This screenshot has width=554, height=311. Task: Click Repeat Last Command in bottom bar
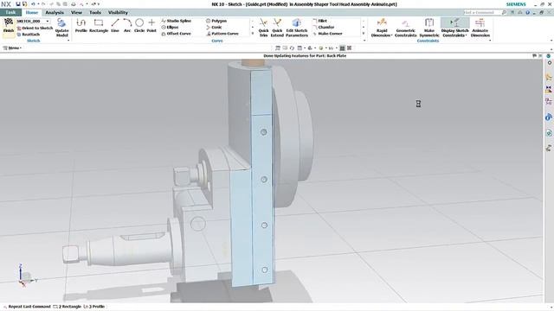pos(27,307)
